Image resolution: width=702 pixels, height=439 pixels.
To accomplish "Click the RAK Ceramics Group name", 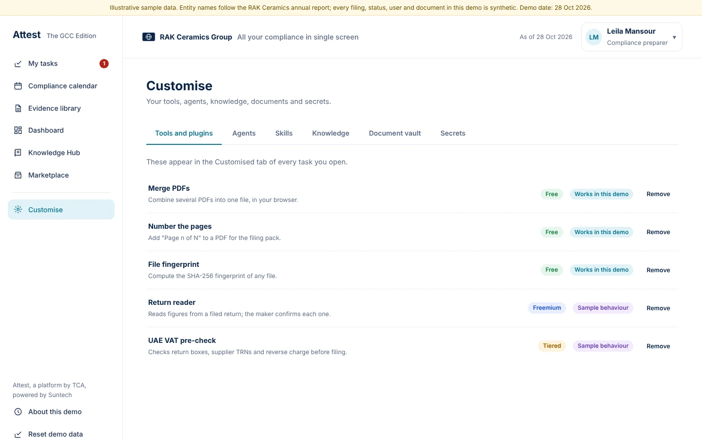I will [x=196, y=37].
